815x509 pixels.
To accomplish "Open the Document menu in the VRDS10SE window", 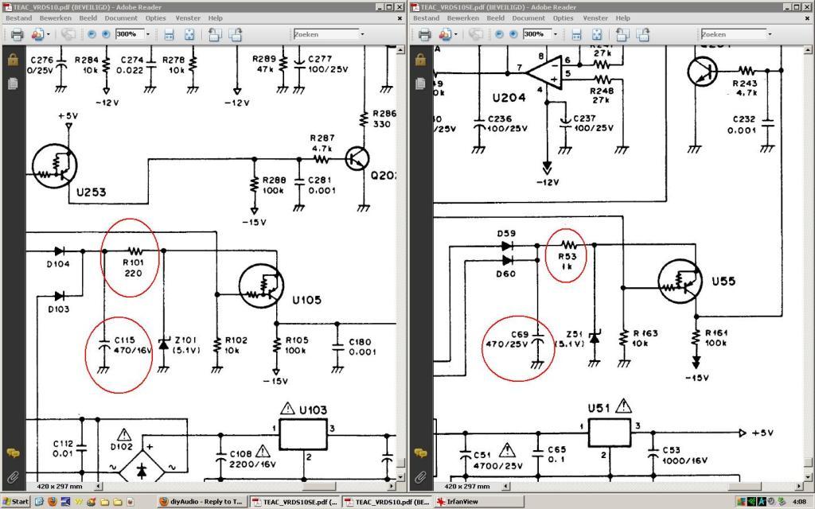I will coord(528,18).
